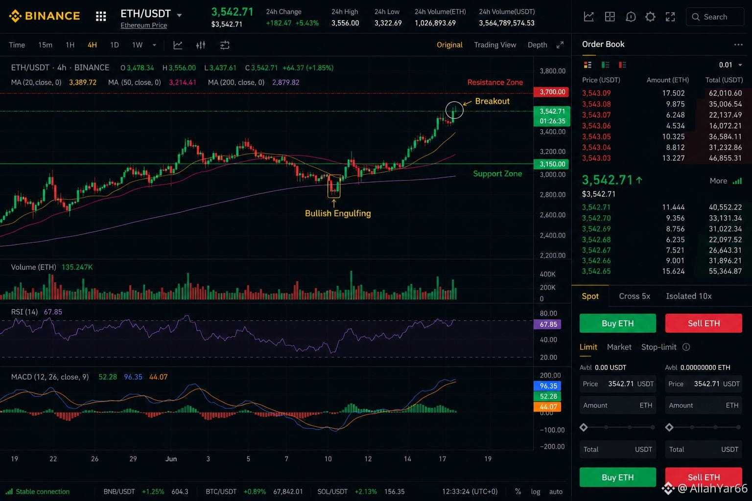Screen dimensions: 752x501
Task: Show both bids and asks view icon
Action: (x=587, y=65)
